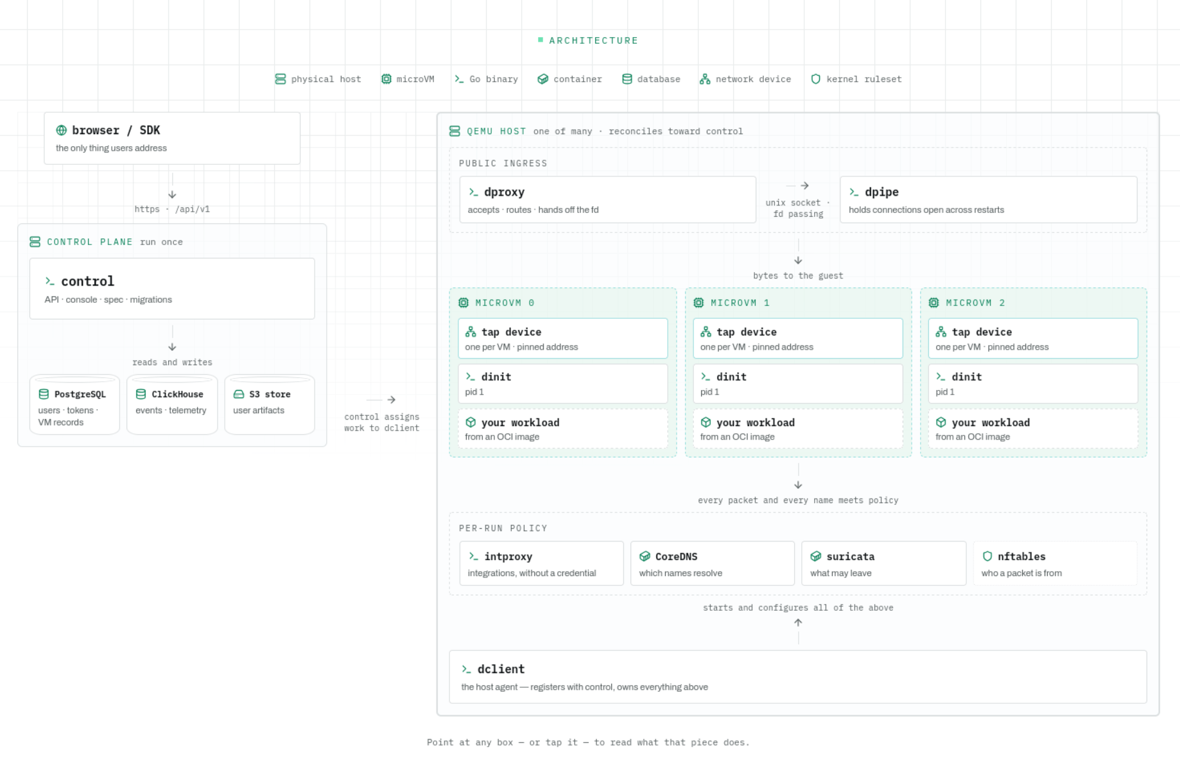Click the database legend cylinder icon
The image size is (1180, 768).
pos(627,79)
